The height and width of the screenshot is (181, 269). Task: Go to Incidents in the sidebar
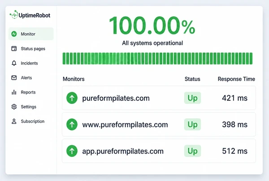(29, 63)
